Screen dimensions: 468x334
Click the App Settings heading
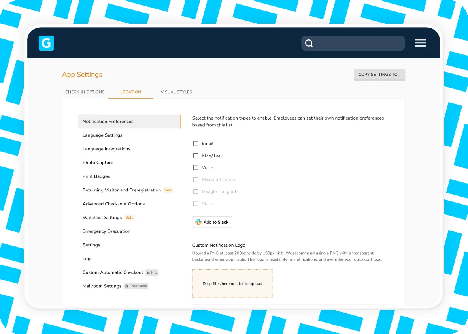click(x=82, y=75)
